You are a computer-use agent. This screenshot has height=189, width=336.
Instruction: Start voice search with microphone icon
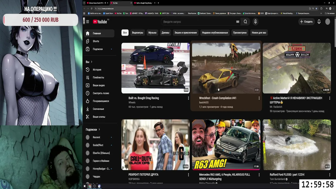click(x=255, y=22)
